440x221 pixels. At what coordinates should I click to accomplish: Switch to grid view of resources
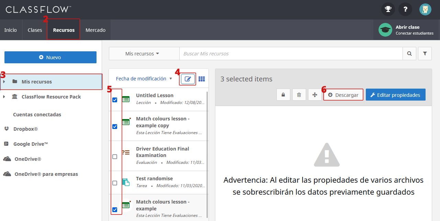pyautogui.click(x=202, y=78)
